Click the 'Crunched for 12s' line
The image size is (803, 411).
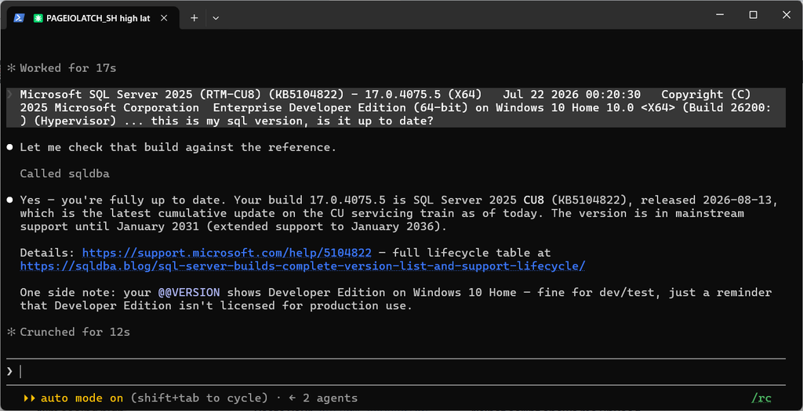coord(74,332)
